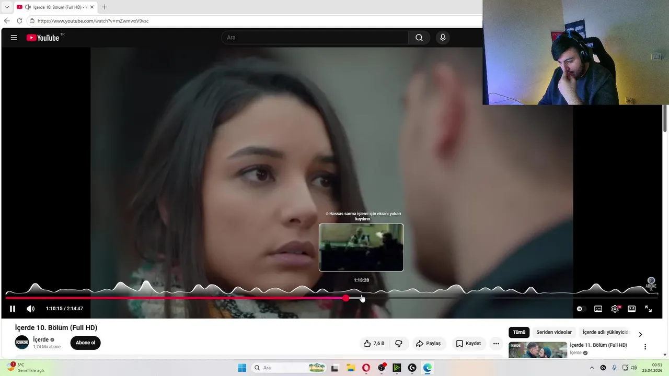
Task: Open the İçerde channel name link
Action: click(x=41, y=339)
